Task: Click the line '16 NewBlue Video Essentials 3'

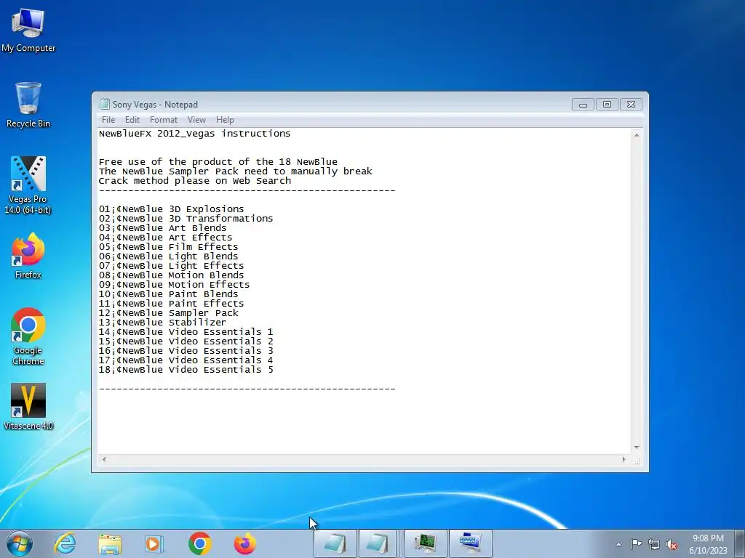Action: coord(186,351)
